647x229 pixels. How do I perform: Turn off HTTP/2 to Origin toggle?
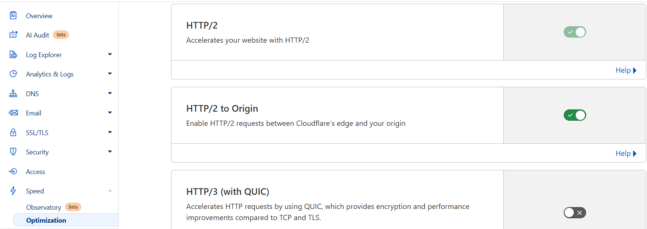(x=575, y=115)
